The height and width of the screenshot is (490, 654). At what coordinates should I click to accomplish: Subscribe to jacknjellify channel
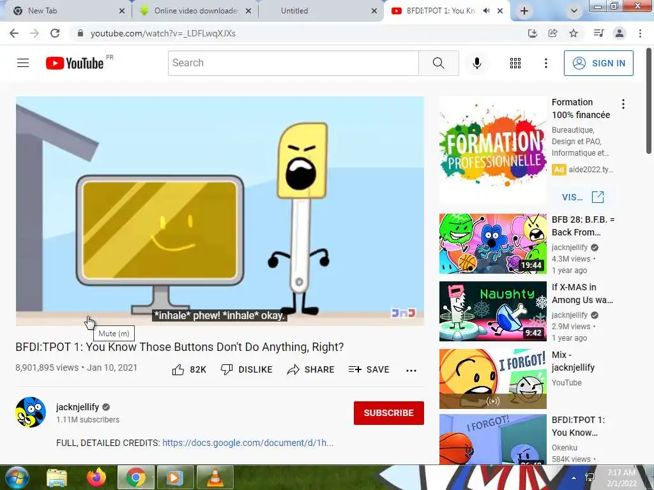click(x=389, y=413)
